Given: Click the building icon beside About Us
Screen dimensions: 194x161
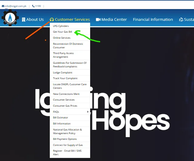Looking at the screenshot, I should coord(24,20).
